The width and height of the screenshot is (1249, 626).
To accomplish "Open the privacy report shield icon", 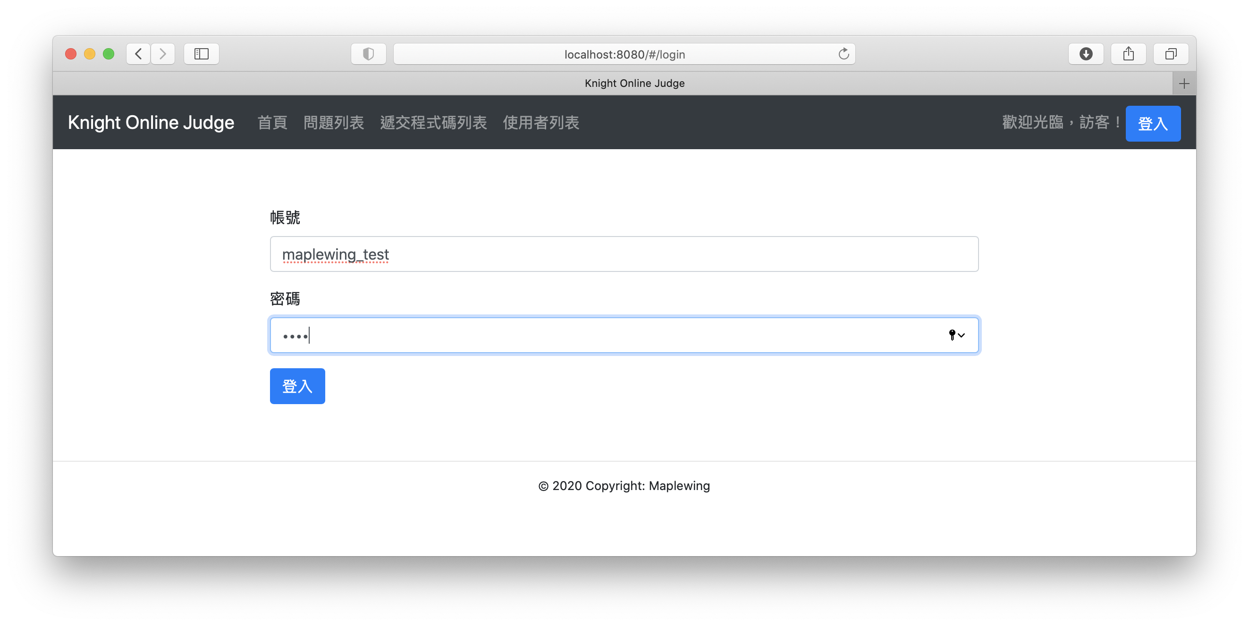I will pos(369,54).
